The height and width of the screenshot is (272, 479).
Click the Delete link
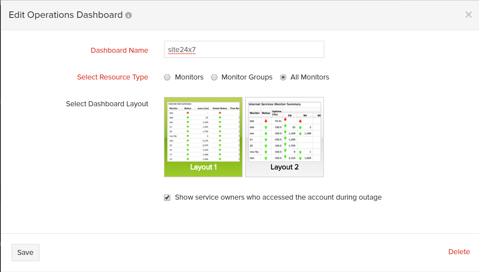(459, 252)
